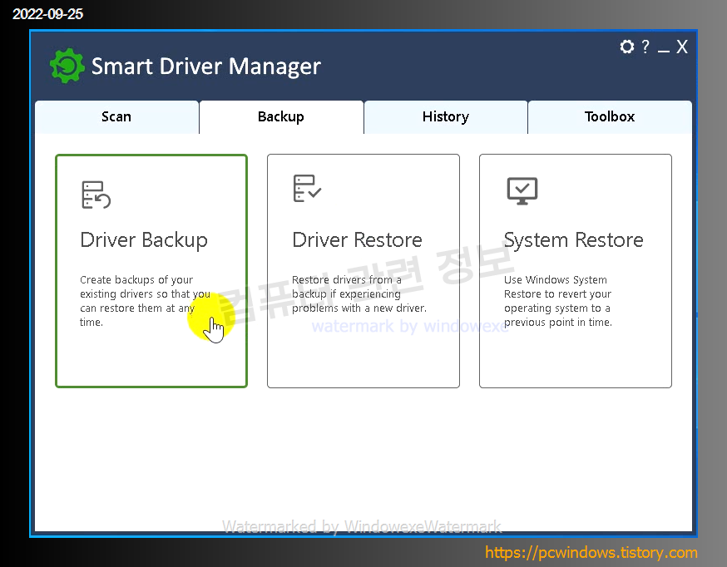Open the Driver Backup heading
The width and height of the screenshot is (727, 567).
click(x=144, y=240)
